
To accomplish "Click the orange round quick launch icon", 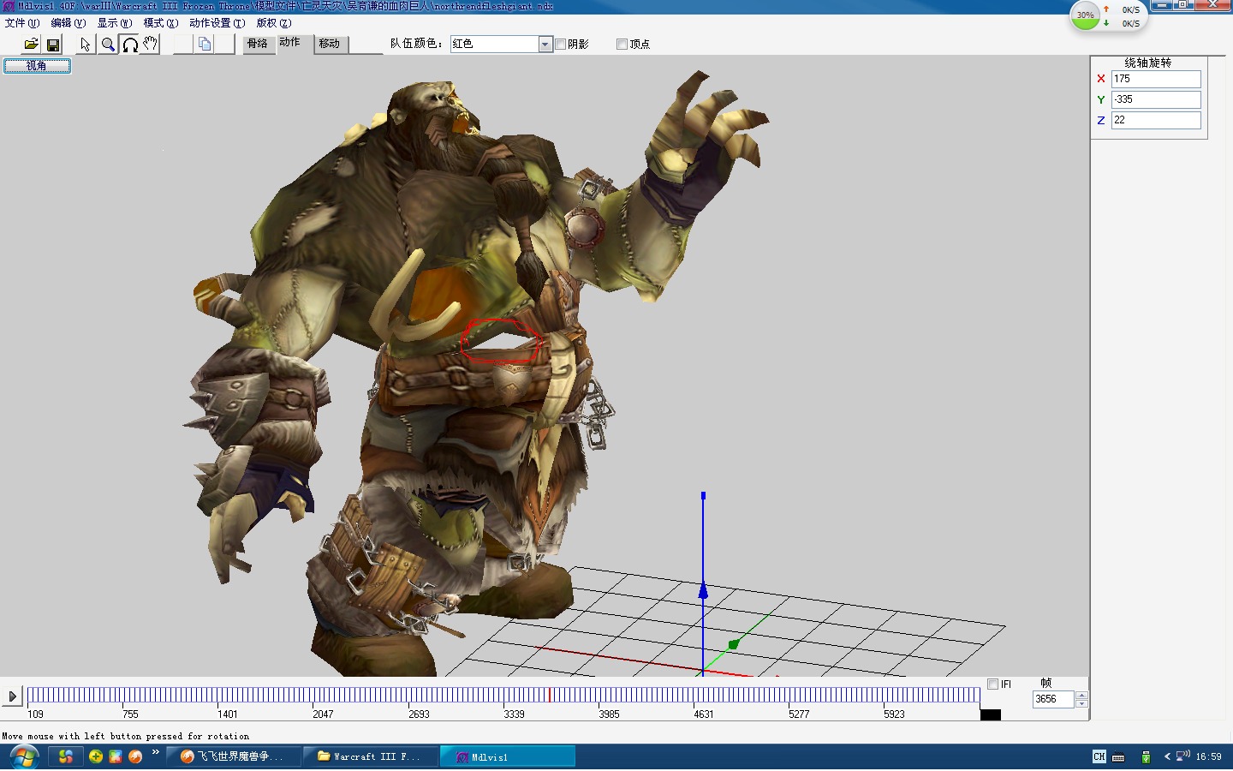I will point(135,756).
